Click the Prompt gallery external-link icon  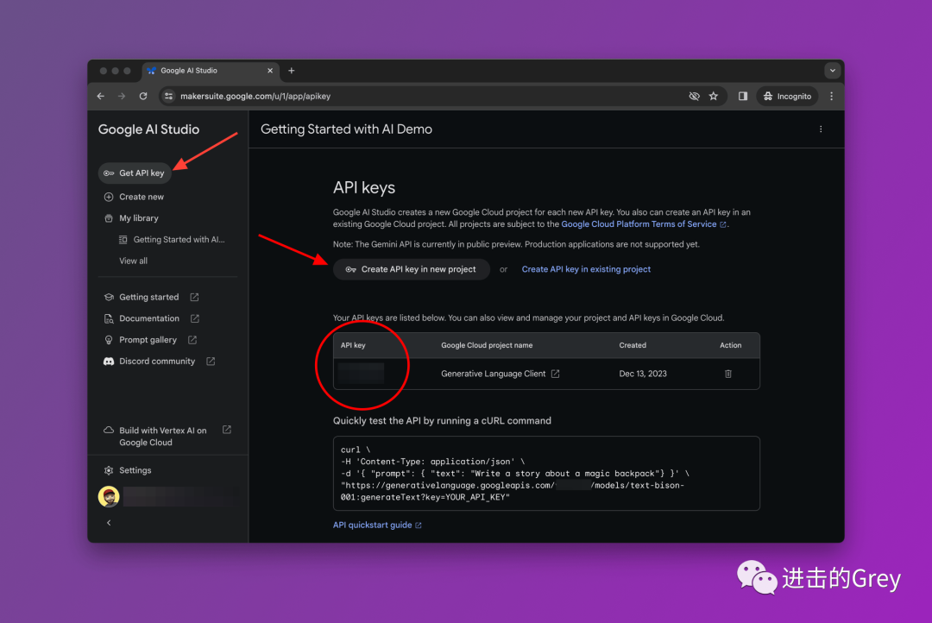click(x=192, y=339)
